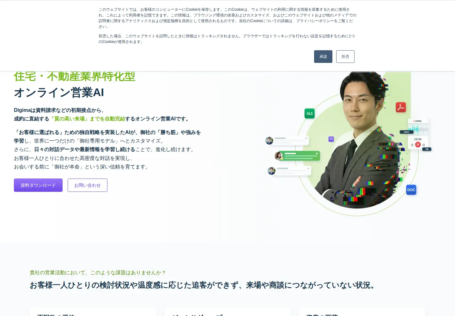
Task: Click the red PDF file icon
Action: [x=401, y=107]
